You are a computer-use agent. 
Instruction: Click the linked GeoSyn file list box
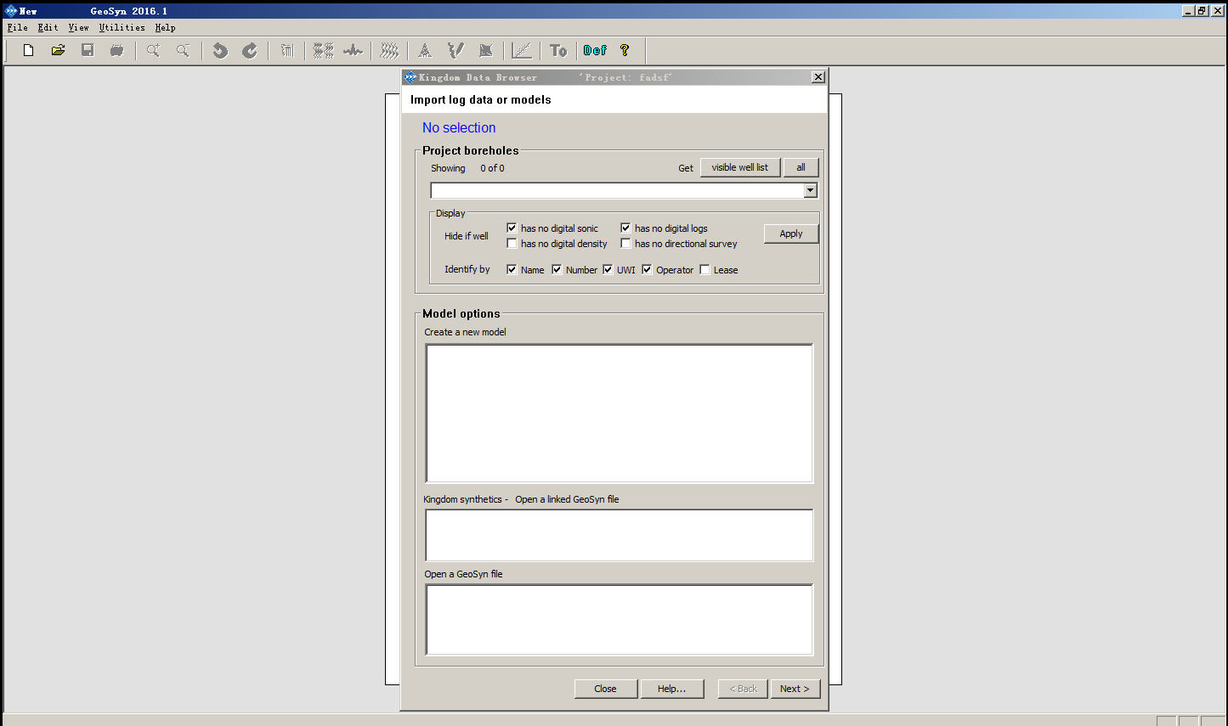coord(620,535)
